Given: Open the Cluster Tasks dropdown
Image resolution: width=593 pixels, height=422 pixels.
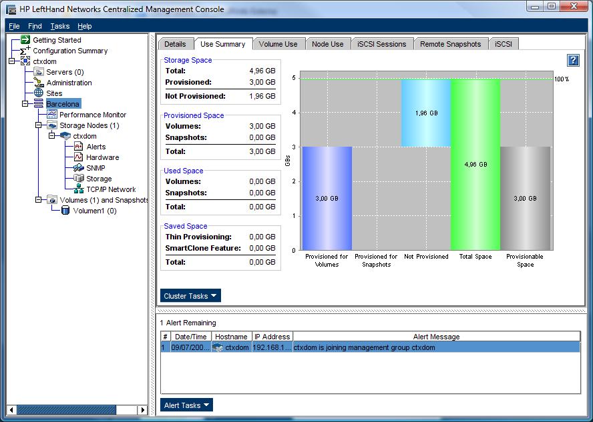Looking at the screenshot, I should (x=190, y=296).
